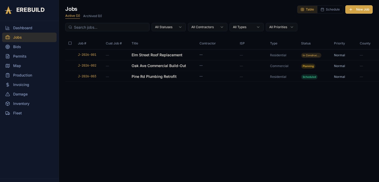Click the Inventory box icon
Screen dimensions: 379x182
coord(8,104)
